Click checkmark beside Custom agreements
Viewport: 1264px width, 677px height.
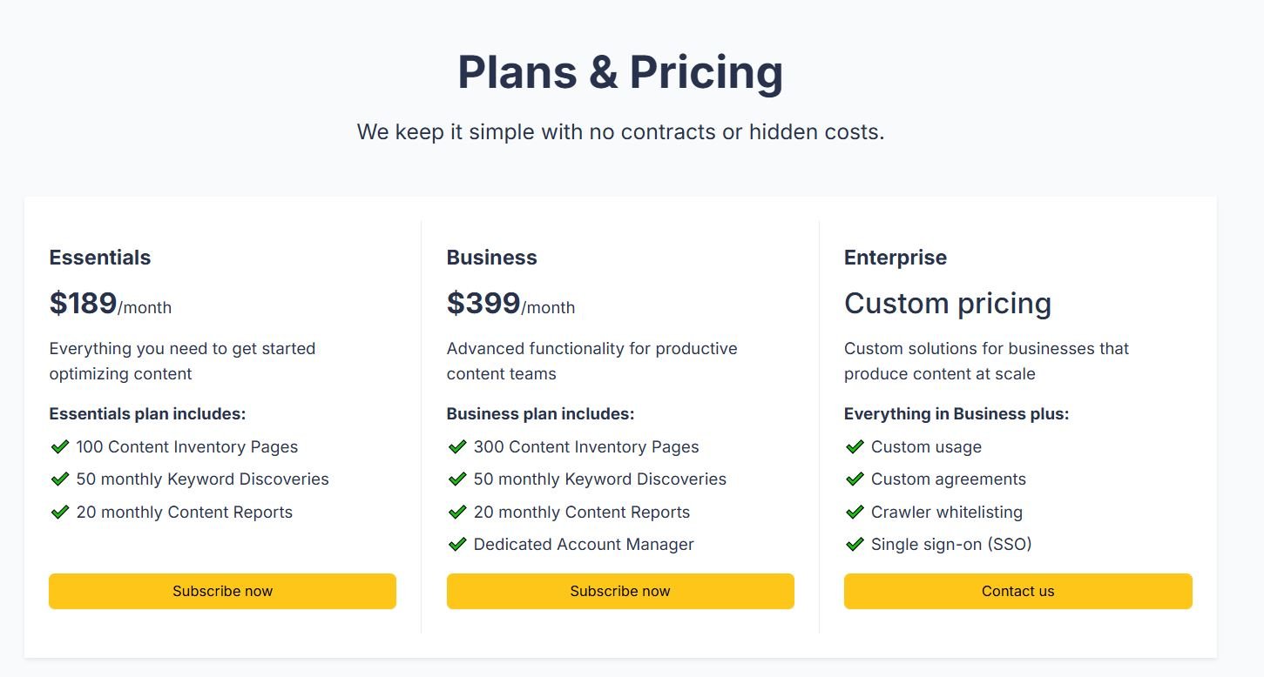855,479
